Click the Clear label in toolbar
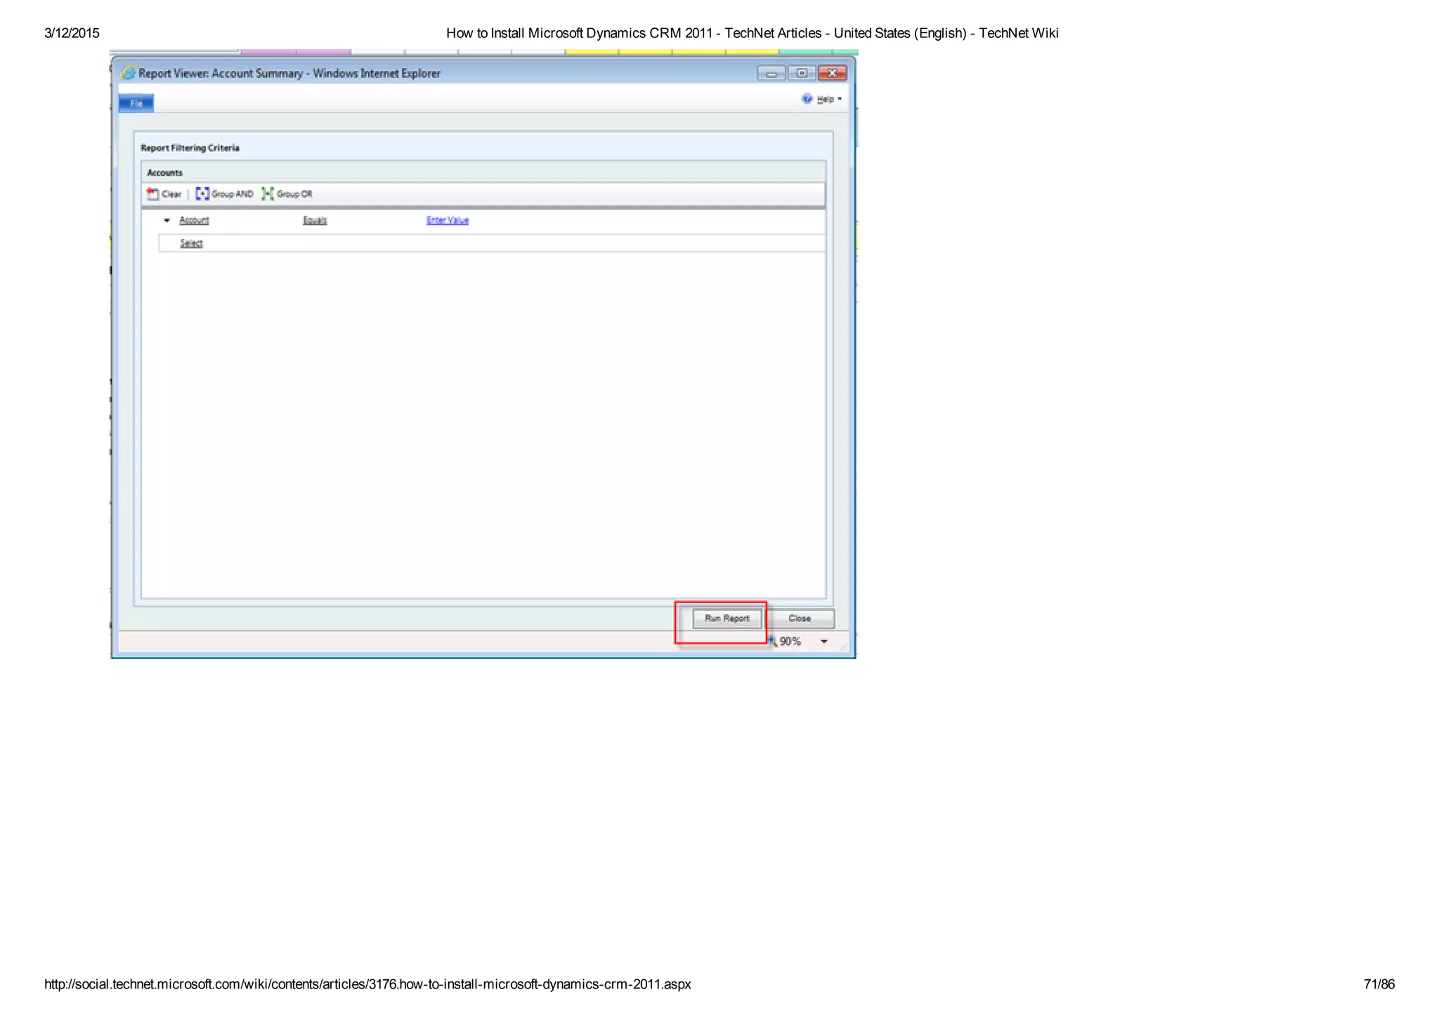 coord(171,194)
